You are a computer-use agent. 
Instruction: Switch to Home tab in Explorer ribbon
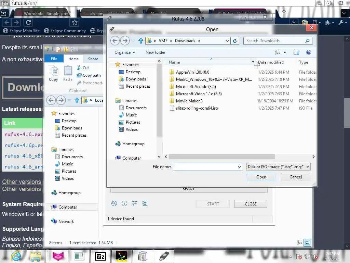73,59
